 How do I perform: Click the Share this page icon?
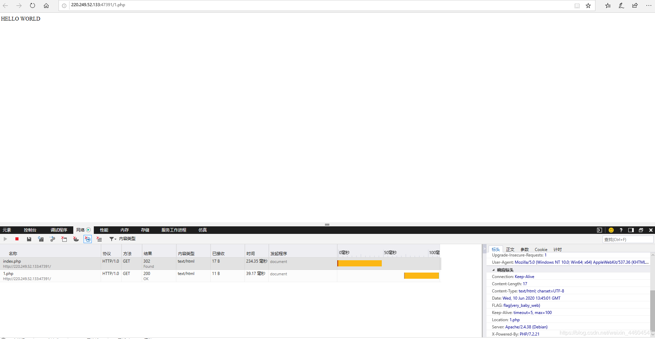click(635, 5)
